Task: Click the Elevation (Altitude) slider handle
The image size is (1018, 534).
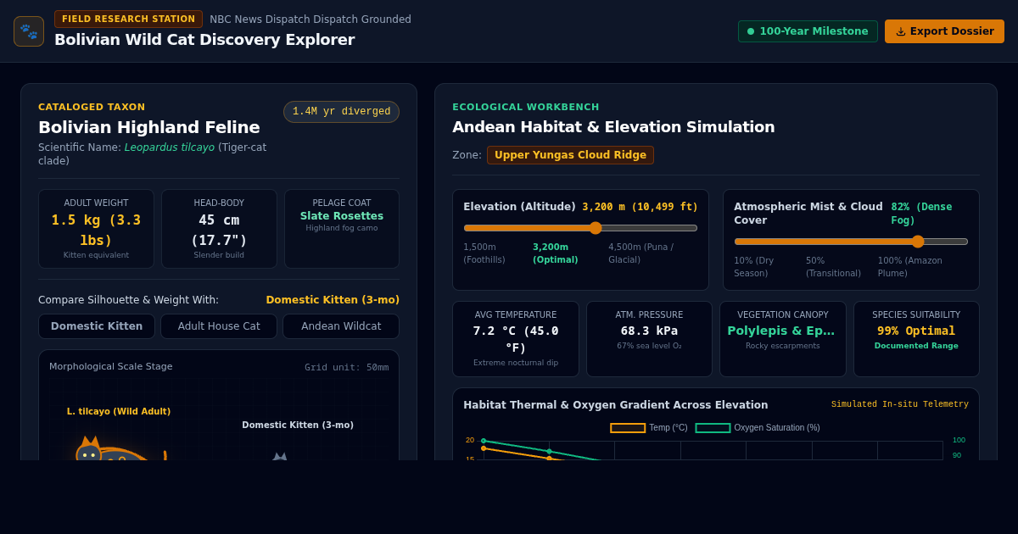Action: (596, 228)
